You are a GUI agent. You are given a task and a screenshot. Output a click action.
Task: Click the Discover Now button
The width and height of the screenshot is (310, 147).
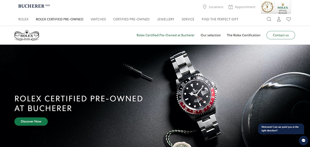pos(31,122)
